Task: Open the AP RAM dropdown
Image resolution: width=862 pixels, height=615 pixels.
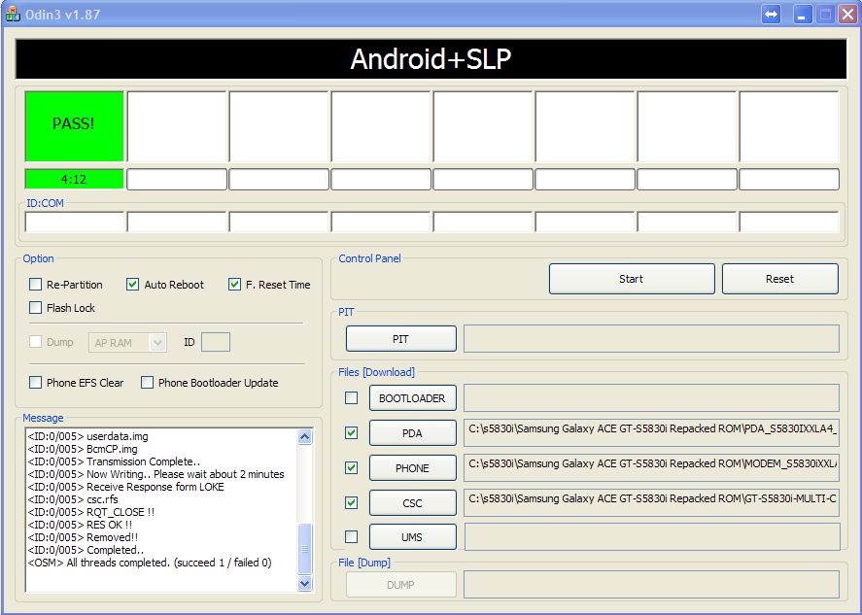Action: pyautogui.click(x=127, y=342)
